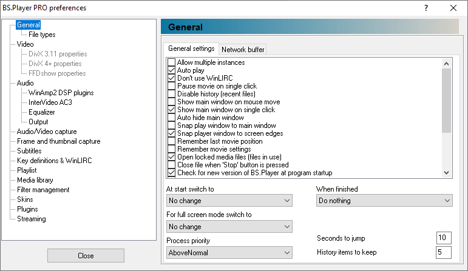Viewport: 468px width, 271px height.
Task: Open Subtitles preferences
Action: (x=29, y=151)
